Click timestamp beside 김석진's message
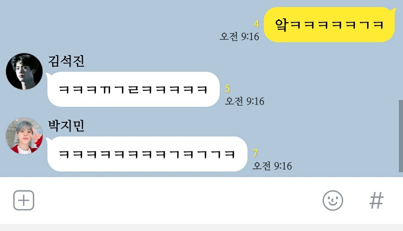The width and height of the screenshot is (403, 231). click(x=244, y=101)
